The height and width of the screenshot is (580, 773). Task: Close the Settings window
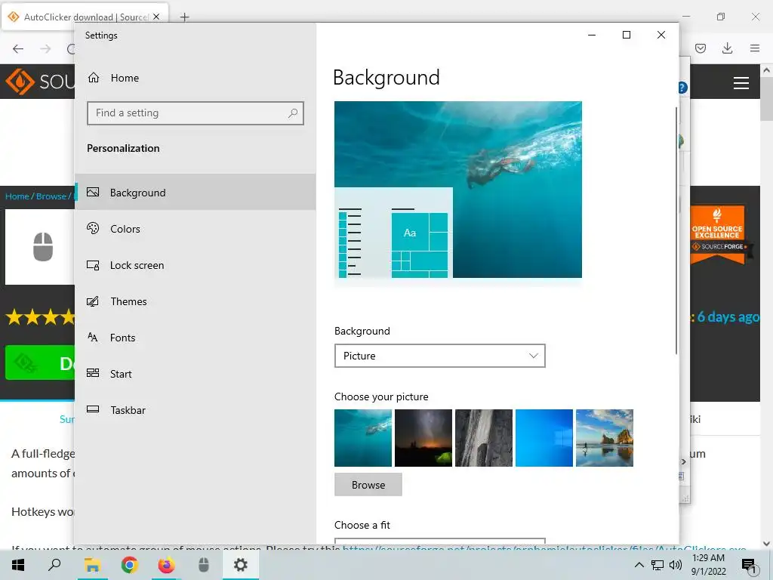tap(661, 35)
